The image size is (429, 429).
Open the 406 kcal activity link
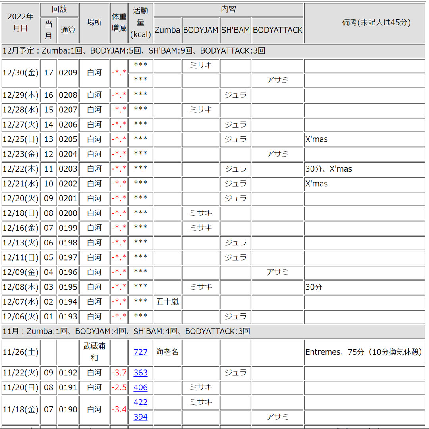(140, 388)
